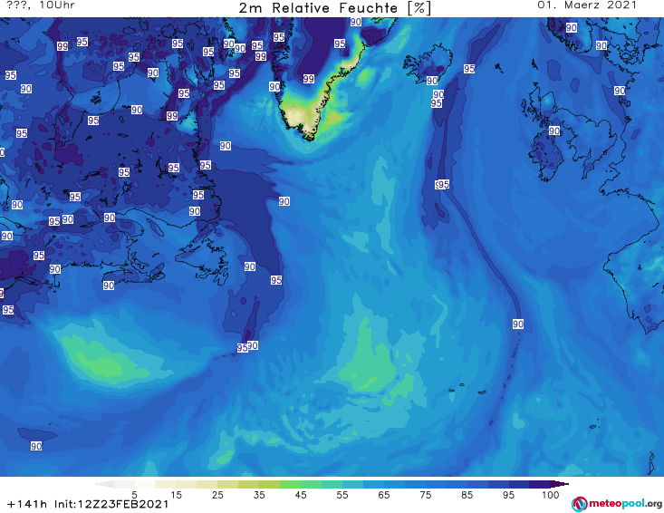Click the legend value '45'

[x=301, y=495]
